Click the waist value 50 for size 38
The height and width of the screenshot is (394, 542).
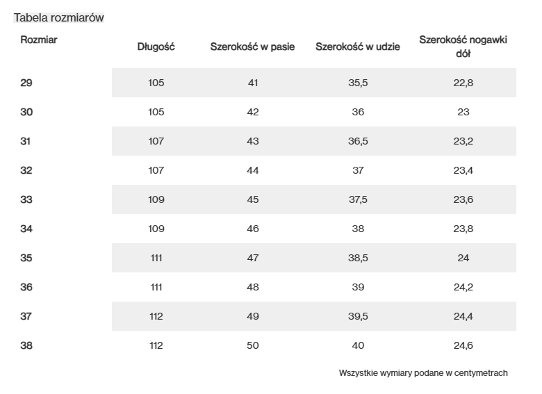pos(253,345)
